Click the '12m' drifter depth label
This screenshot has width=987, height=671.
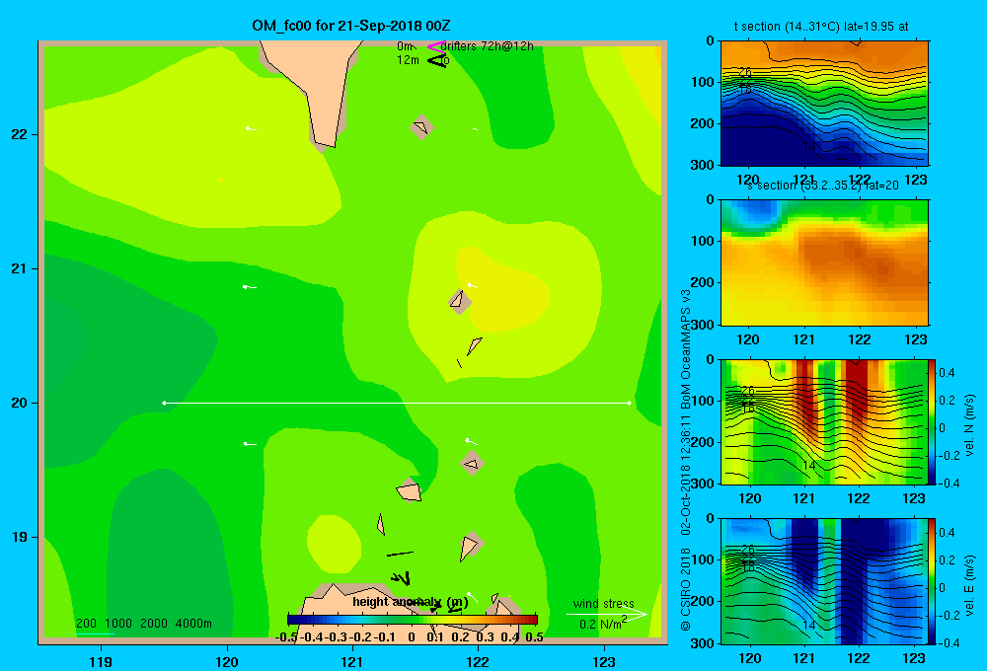pyautogui.click(x=408, y=60)
